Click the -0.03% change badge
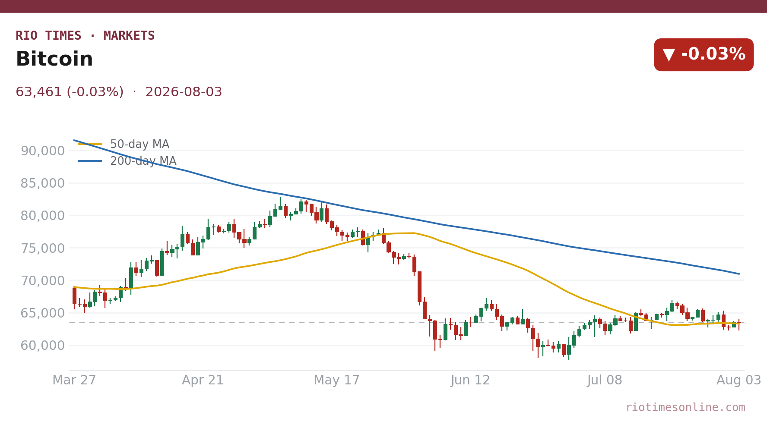 coord(704,54)
